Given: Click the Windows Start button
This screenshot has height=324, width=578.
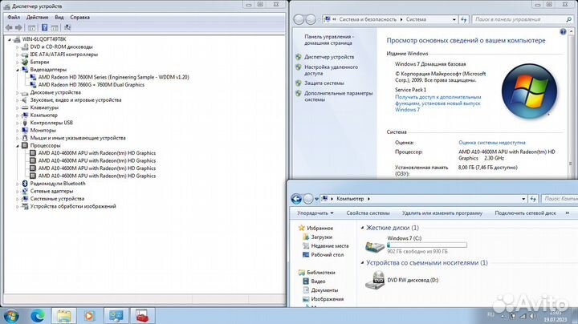Looking at the screenshot, I should click(10, 316).
